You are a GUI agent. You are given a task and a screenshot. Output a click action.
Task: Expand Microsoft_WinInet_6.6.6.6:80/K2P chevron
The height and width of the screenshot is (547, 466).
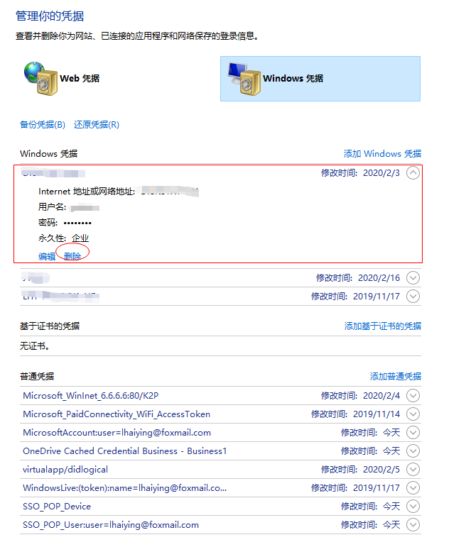[x=413, y=396]
